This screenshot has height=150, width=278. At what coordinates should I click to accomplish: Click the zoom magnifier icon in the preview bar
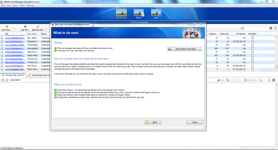click(261, 80)
